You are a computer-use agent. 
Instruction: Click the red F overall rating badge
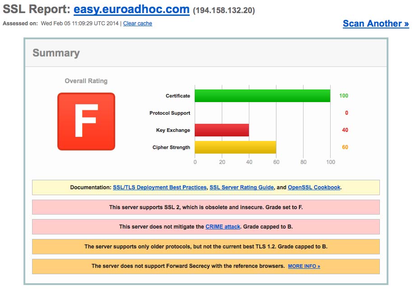(86, 121)
